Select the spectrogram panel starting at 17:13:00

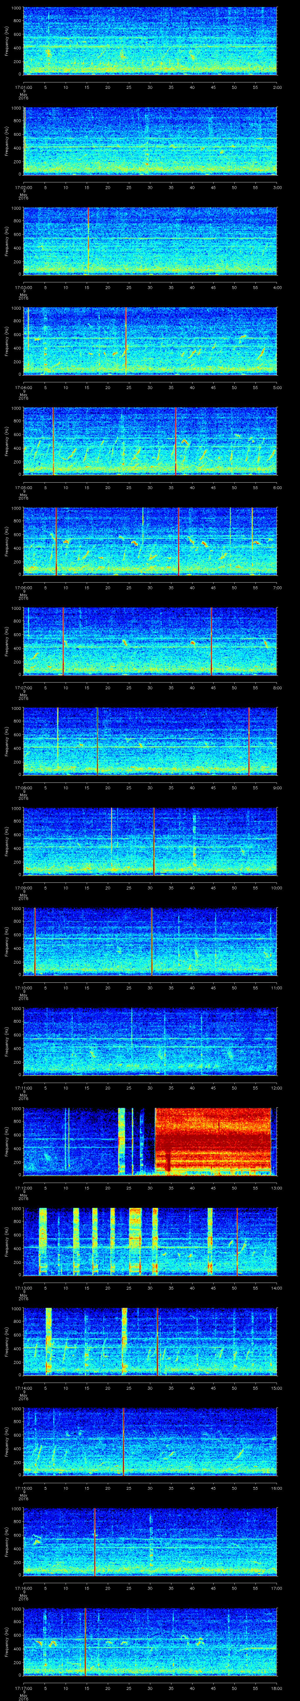point(150,1241)
